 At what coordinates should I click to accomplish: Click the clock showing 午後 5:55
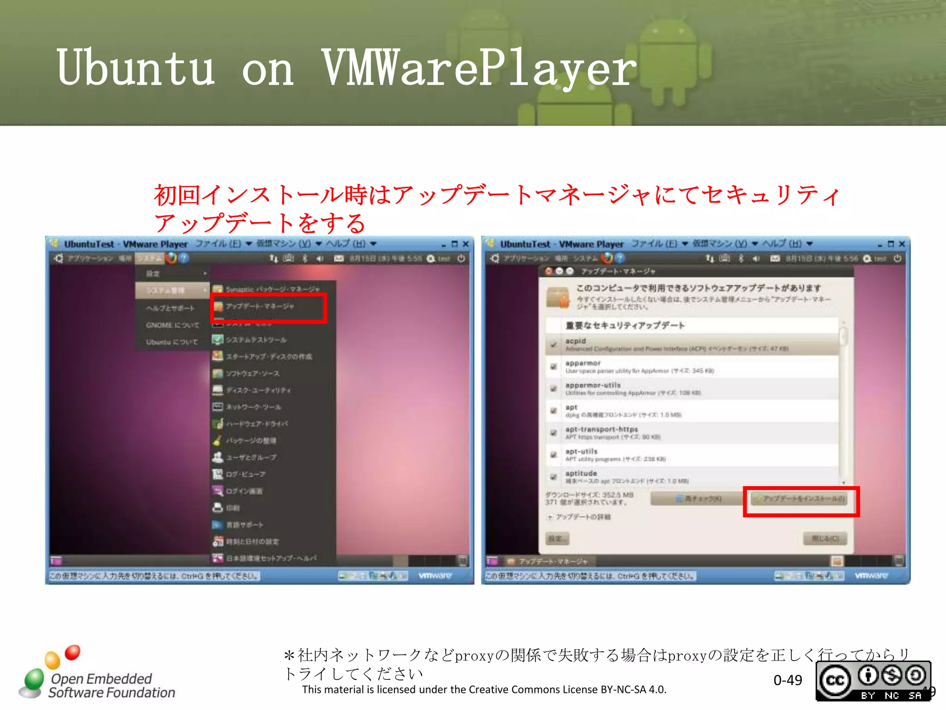[386, 258]
